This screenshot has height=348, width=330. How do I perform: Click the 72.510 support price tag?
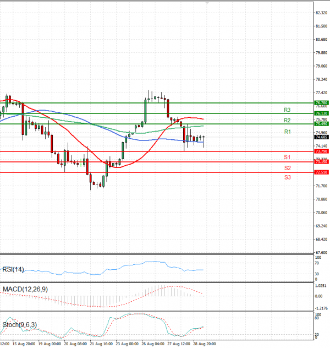tap(321, 172)
